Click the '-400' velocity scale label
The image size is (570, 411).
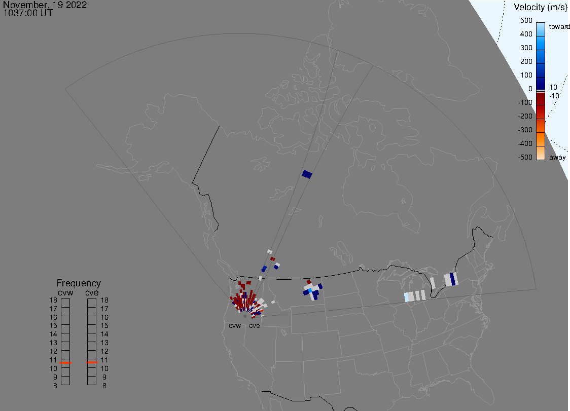coord(525,143)
